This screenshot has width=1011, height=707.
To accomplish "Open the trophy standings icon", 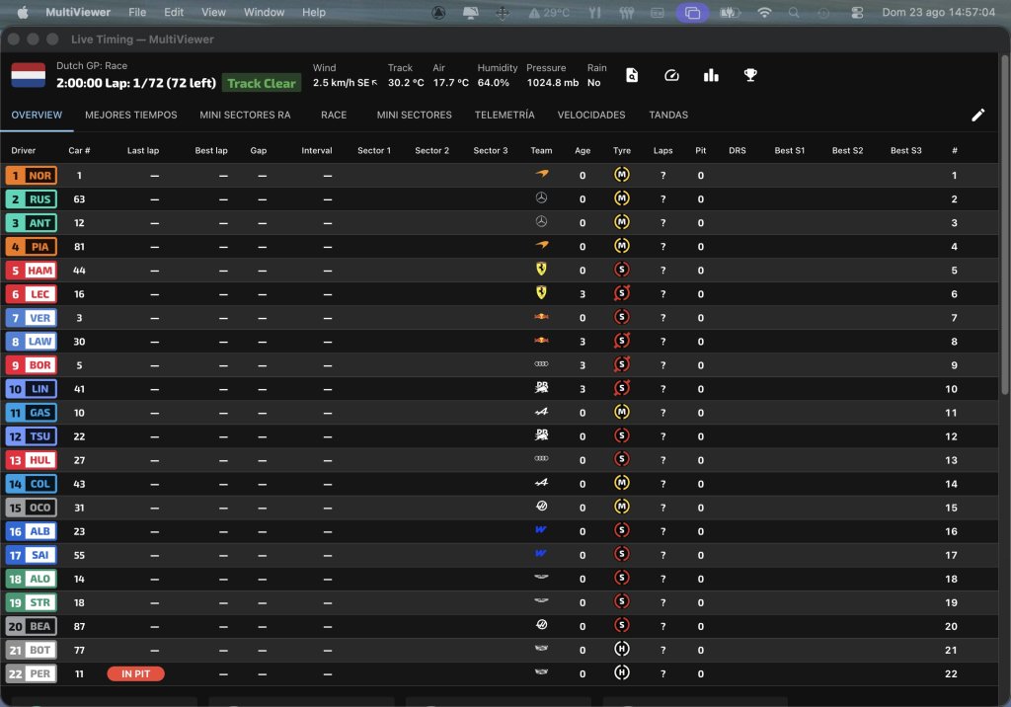I will [750, 75].
